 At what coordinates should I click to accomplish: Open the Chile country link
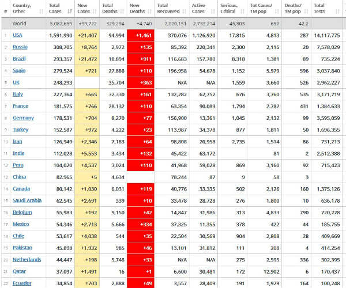[x=18, y=236]
